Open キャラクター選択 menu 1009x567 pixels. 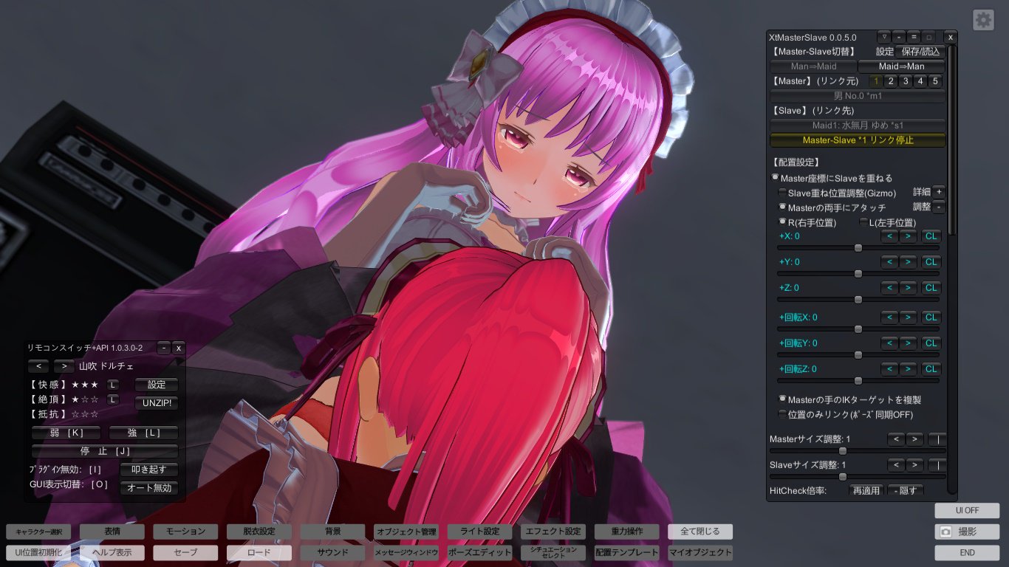[x=38, y=532]
